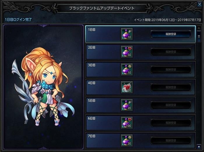Click the Day 7 coin potion icon
The height and width of the screenshot is (152, 204).
click(127, 140)
